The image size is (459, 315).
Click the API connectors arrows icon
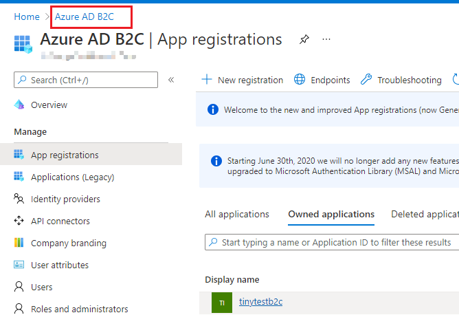[x=19, y=220]
